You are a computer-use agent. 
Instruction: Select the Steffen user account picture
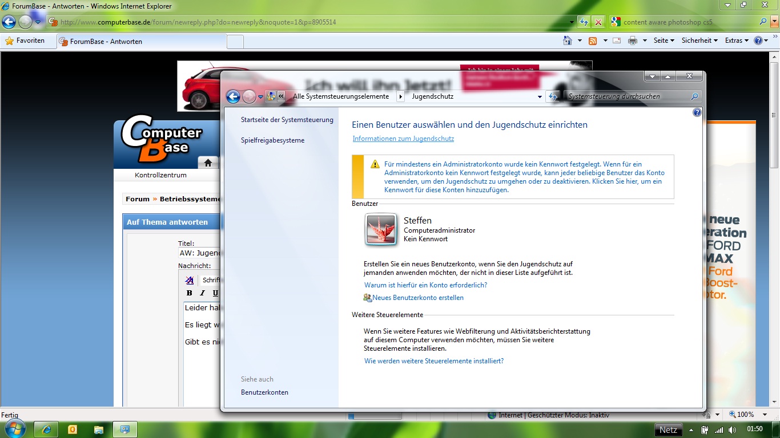(x=381, y=230)
